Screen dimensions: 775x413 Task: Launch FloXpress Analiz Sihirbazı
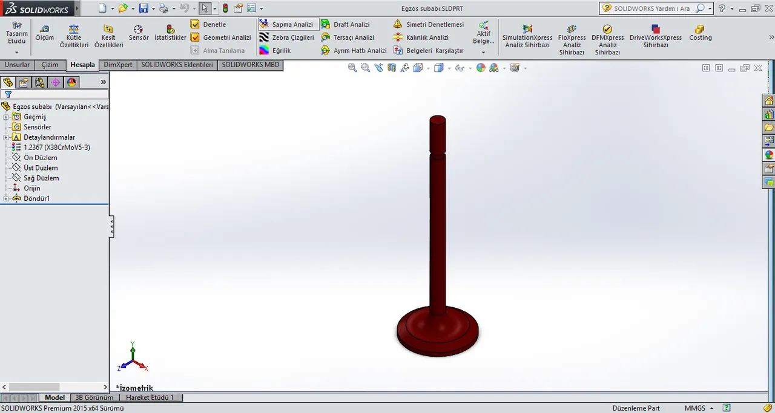click(x=572, y=40)
